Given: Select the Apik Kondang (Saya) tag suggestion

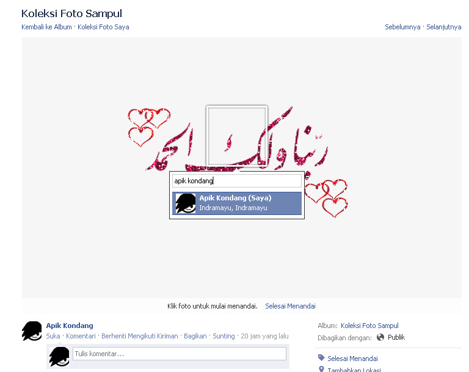Looking at the screenshot, I should click(237, 203).
